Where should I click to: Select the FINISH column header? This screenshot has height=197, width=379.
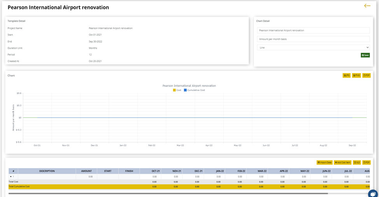coord(129,171)
